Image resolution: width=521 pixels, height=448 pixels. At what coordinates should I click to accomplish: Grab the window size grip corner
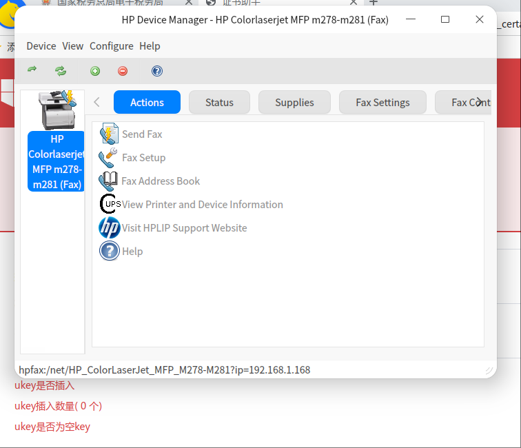tap(489, 371)
